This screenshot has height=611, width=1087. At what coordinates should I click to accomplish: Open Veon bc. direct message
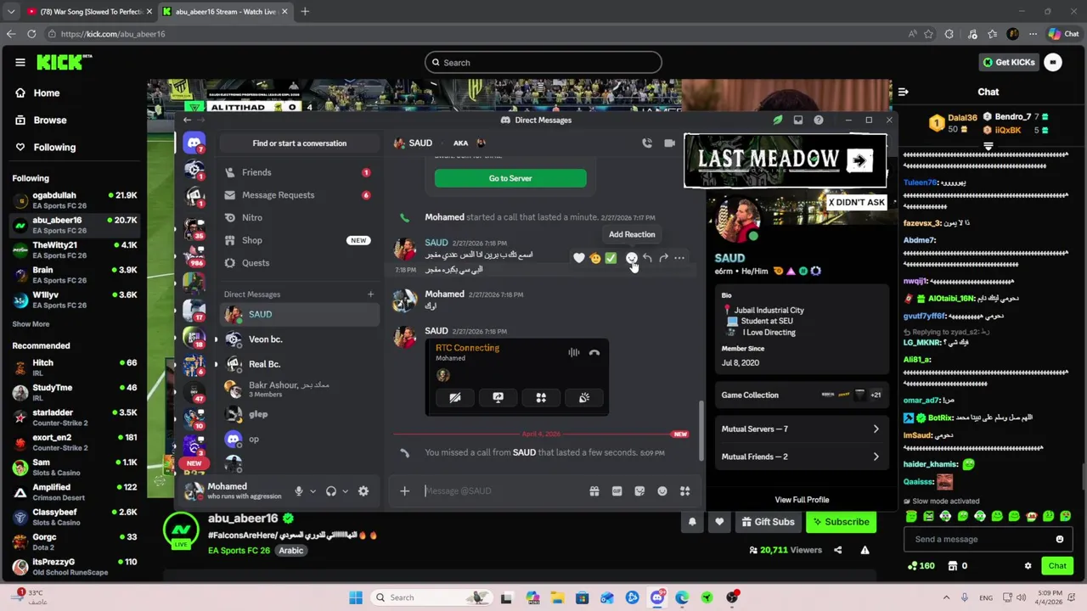click(x=298, y=339)
